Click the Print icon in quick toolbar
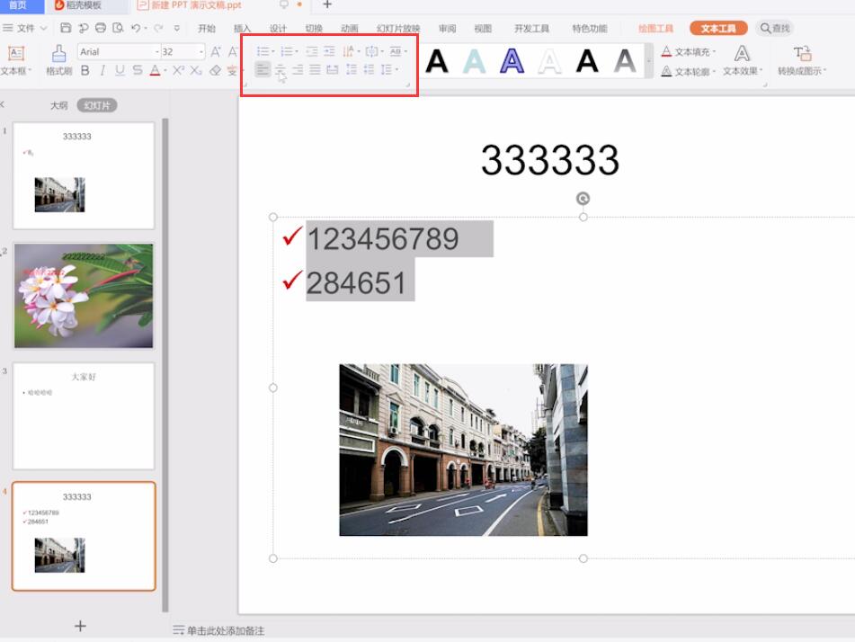The image size is (855, 642). click(x=101, y=28)
